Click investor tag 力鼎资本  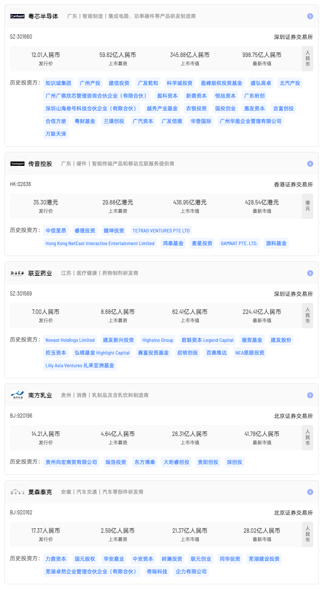(x=56, y=559)
